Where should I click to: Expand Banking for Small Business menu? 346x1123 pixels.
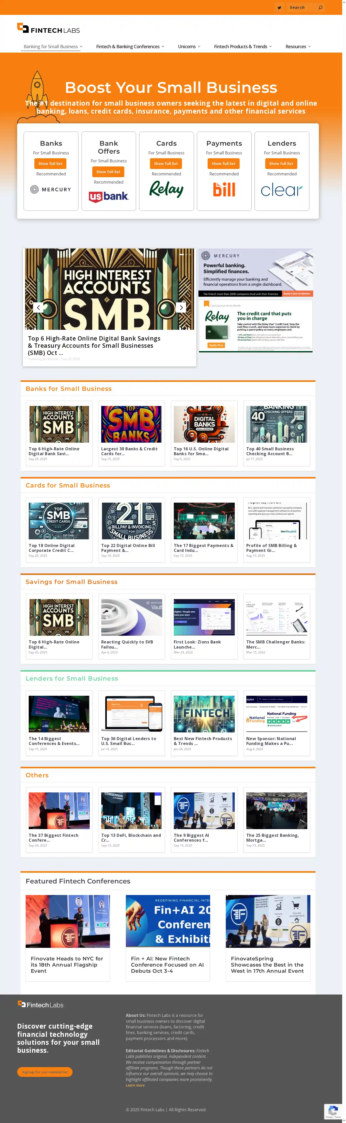click(x=52, y=47)
